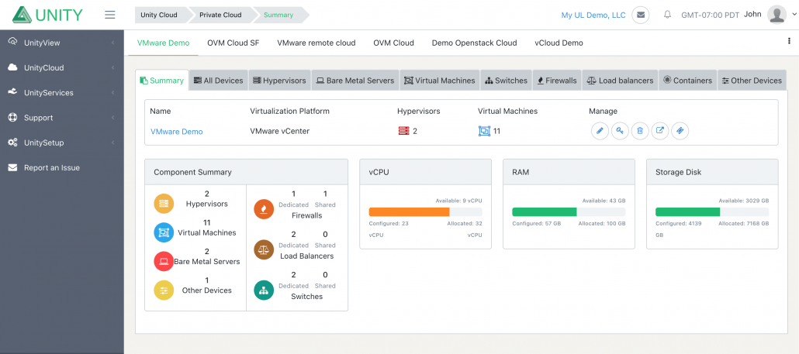Switch to the Hypervisors tab

click(280, 81)
